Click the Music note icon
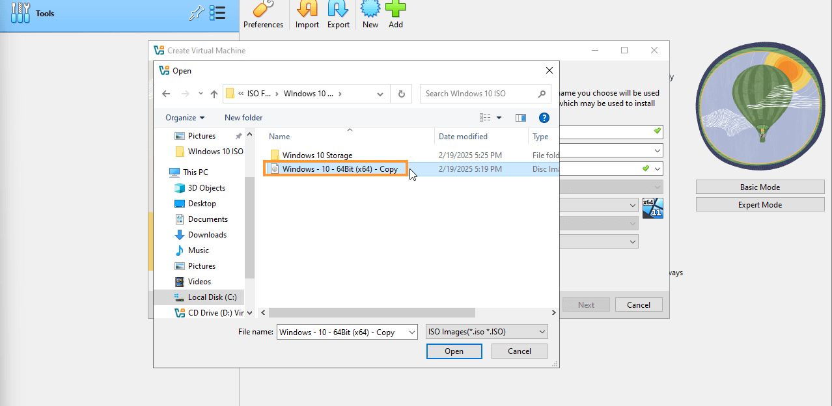 (180, 250)
